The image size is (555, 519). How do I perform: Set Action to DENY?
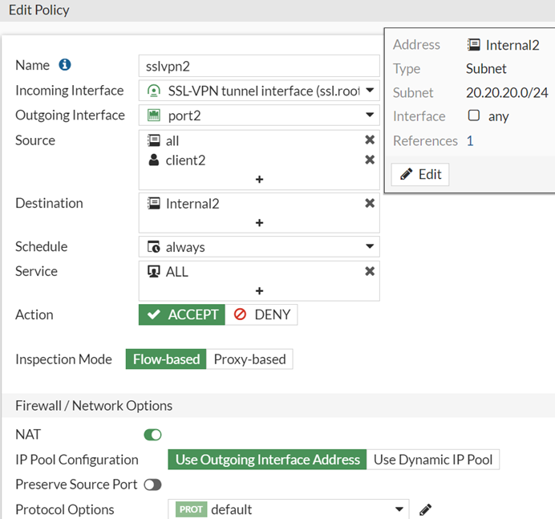coord(262,314)
